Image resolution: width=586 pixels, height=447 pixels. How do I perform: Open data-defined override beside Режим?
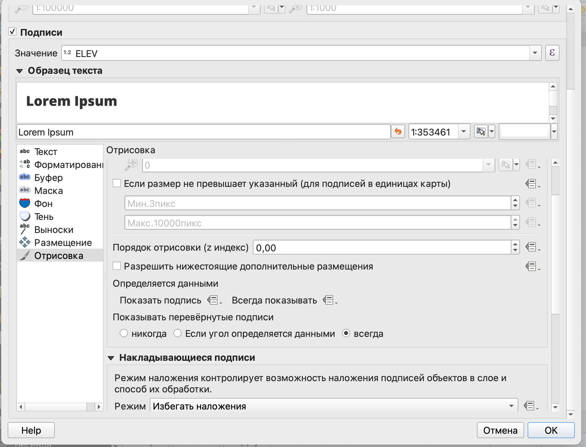click(530, 406)
